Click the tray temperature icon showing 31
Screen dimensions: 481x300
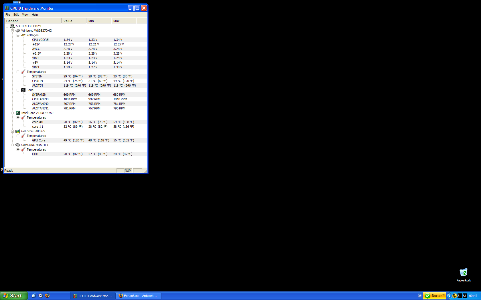459,296
